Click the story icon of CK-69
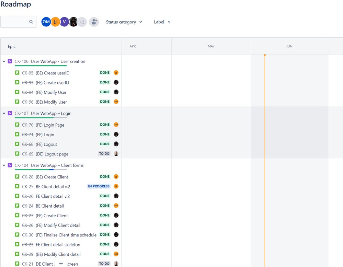This screenshot has width=343, height=267. click(x=17, y=153)
